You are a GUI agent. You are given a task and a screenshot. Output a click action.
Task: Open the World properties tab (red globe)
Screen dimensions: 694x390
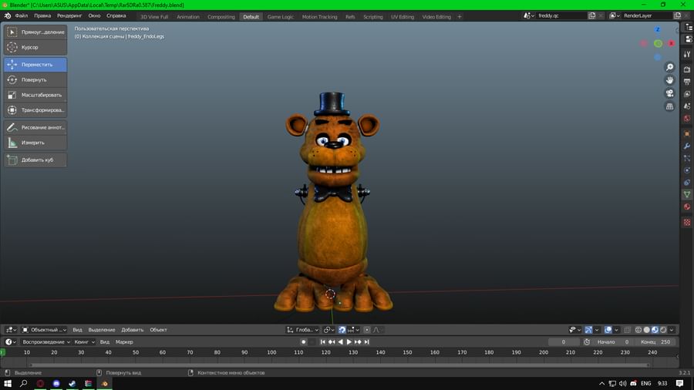687,118
